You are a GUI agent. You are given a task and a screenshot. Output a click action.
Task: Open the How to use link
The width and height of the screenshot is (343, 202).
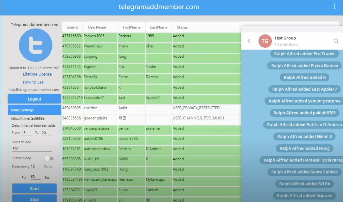tap(33, 82)
